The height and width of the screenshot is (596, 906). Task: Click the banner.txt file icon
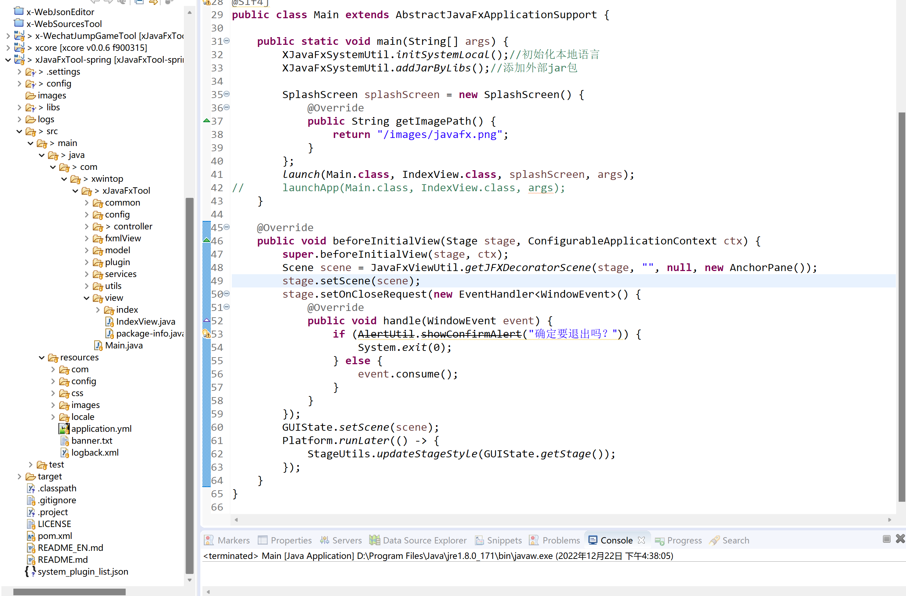point(65,441)
